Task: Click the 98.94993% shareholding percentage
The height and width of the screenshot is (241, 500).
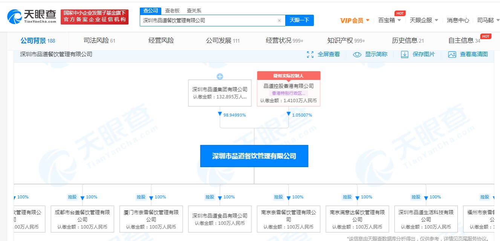Action: click(234, 115)
